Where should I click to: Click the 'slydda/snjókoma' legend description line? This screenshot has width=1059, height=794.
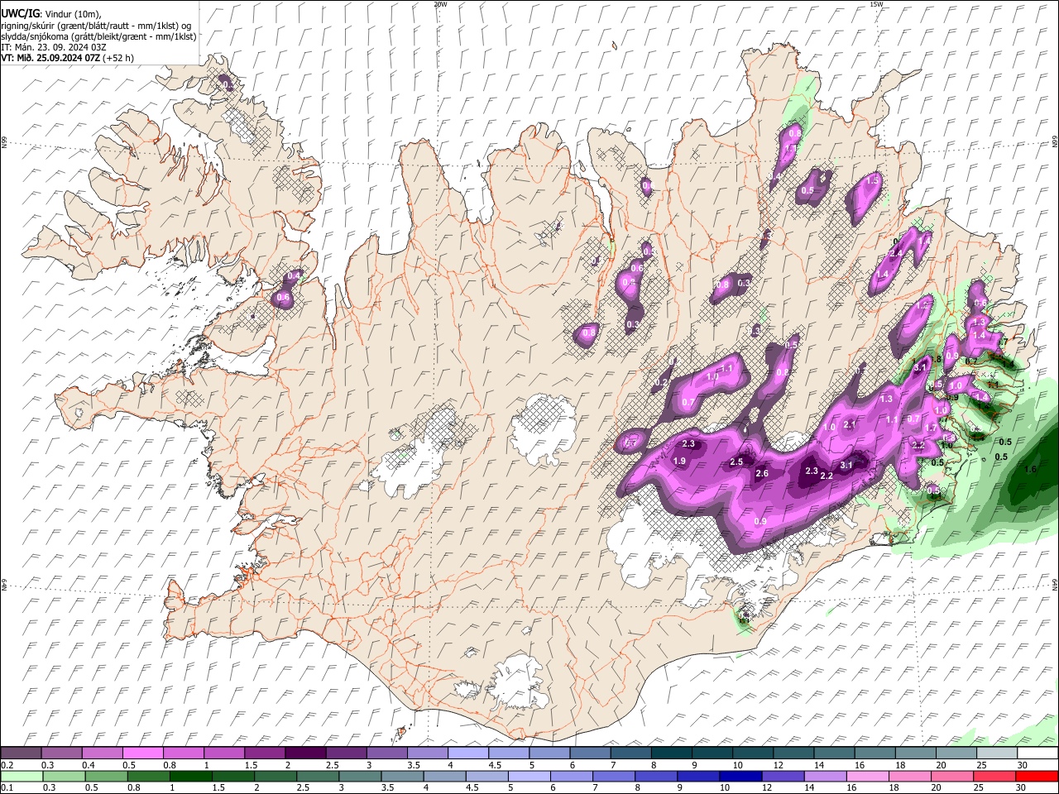coord(98,36)
